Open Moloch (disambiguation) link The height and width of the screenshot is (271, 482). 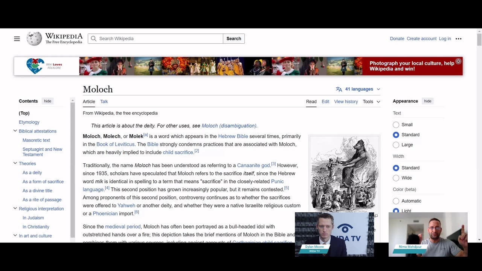tap(229, 126)
